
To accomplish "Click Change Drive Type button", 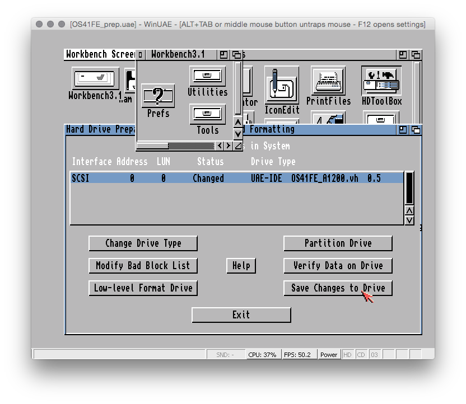I will [x=143, y=243].
